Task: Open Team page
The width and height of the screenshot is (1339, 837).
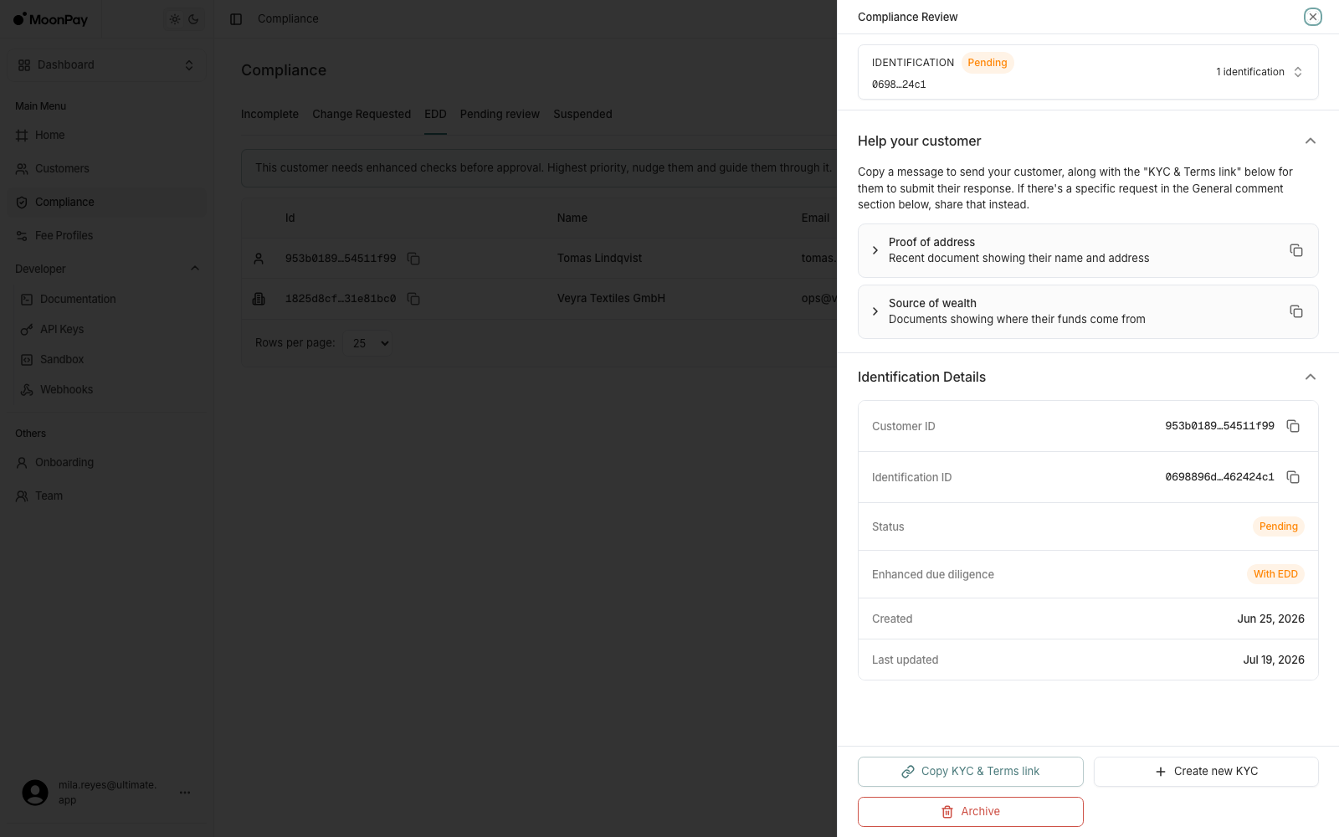Action: 105,496
